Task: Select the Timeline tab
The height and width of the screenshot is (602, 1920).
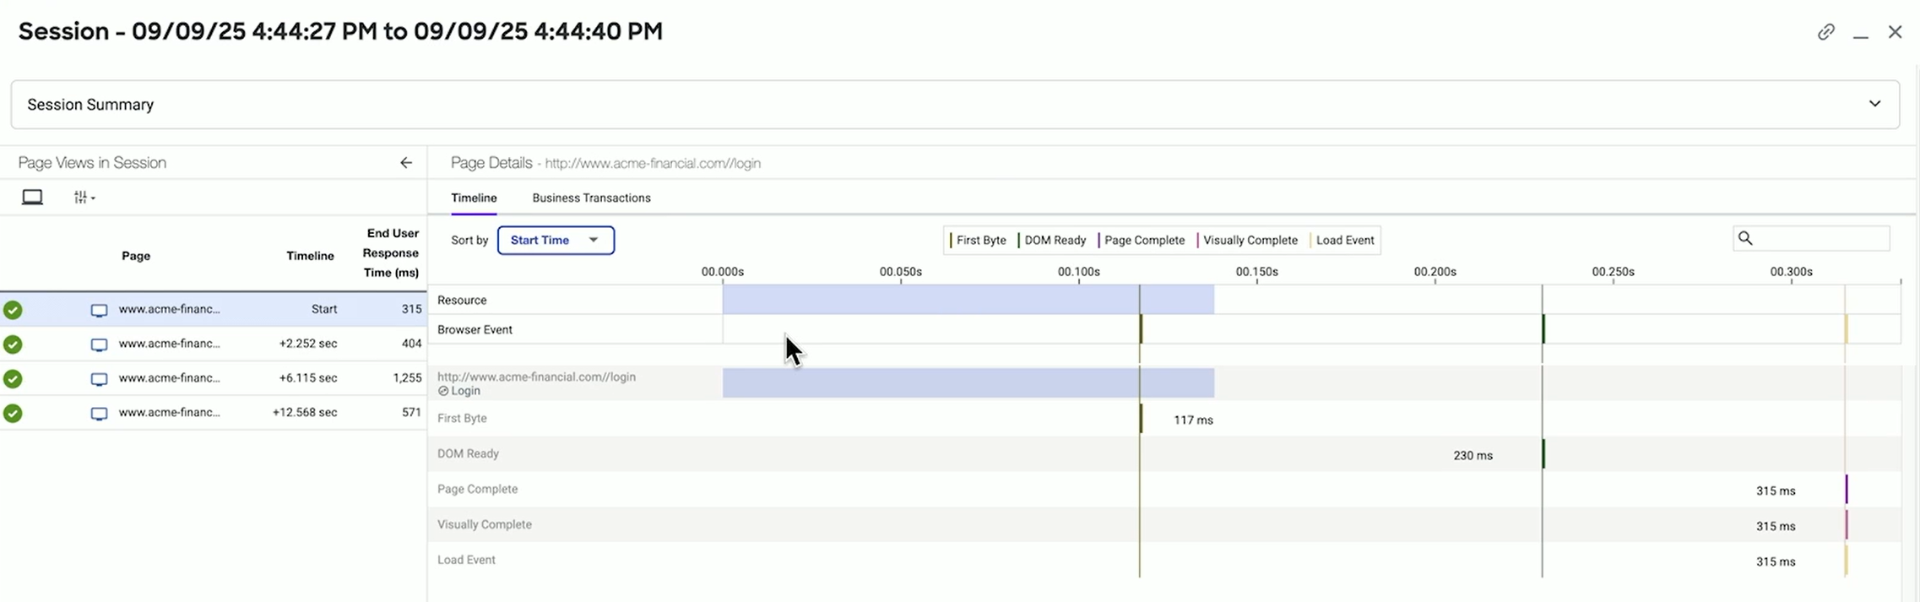Action: pyautogui.click(x=474, y=198)
